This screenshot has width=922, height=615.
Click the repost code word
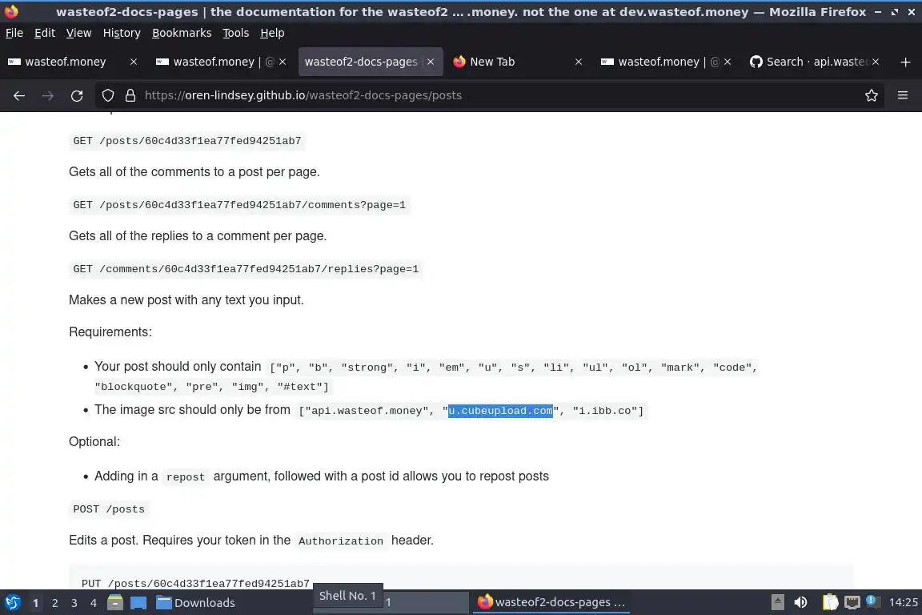[x=185, y=476]
